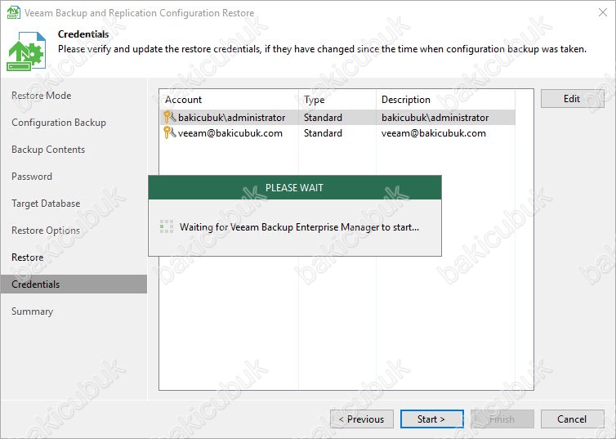Screen dimensions: 616x439
Task: Click 'Waiting for Veeam Backup Enterprise Manager' message
Action: [299, 226]
